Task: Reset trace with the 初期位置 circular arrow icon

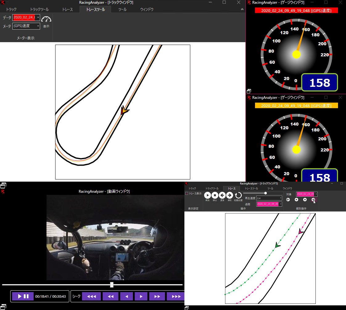Action: (x=238, y=195)
